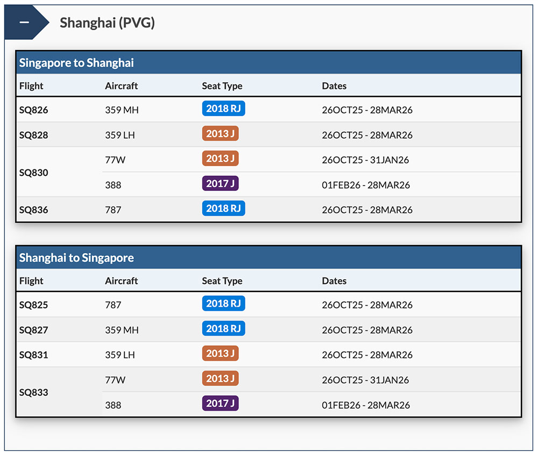Click the 77W 2013 J badge under SQ833
538x454 pixels.
(x=220, y=379)
